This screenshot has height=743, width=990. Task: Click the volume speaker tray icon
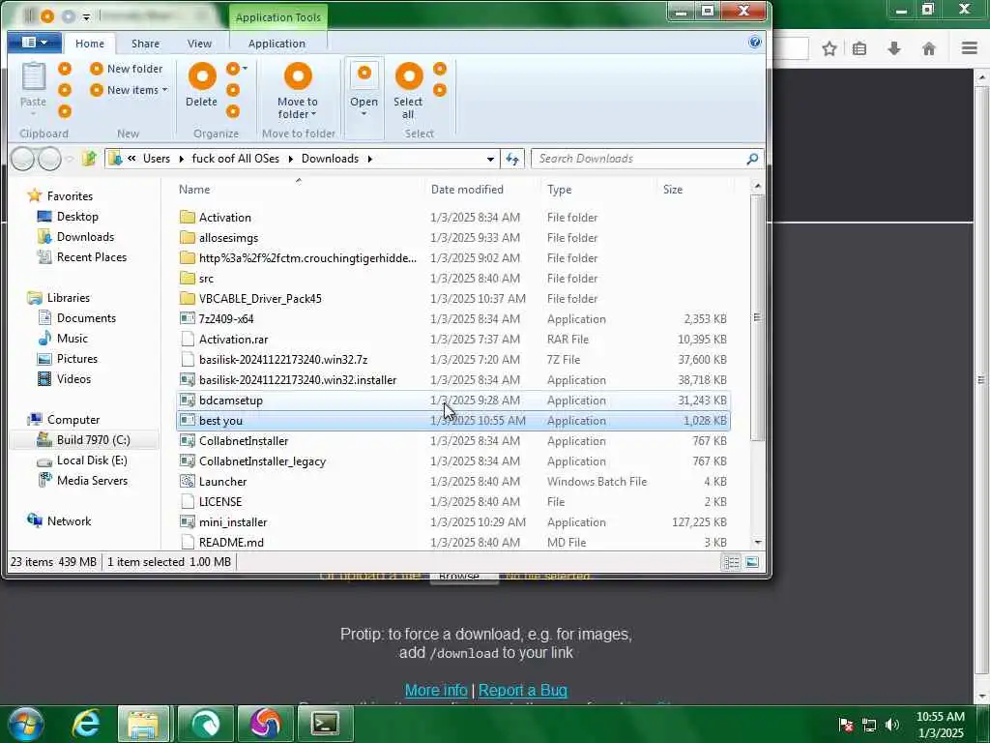pos(892,725)
